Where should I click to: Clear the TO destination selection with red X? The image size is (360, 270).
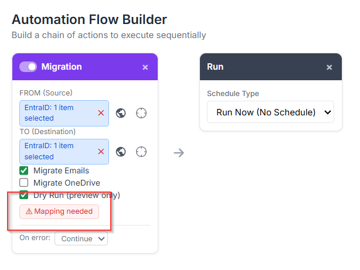point(101,152)
